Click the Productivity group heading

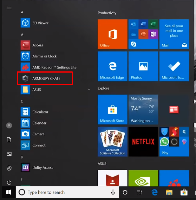pyautogui.click(x=107, y=13)
